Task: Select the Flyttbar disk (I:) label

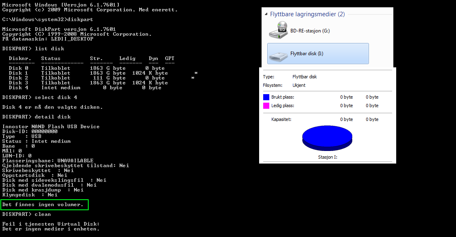Action: [x=307, y=54]
